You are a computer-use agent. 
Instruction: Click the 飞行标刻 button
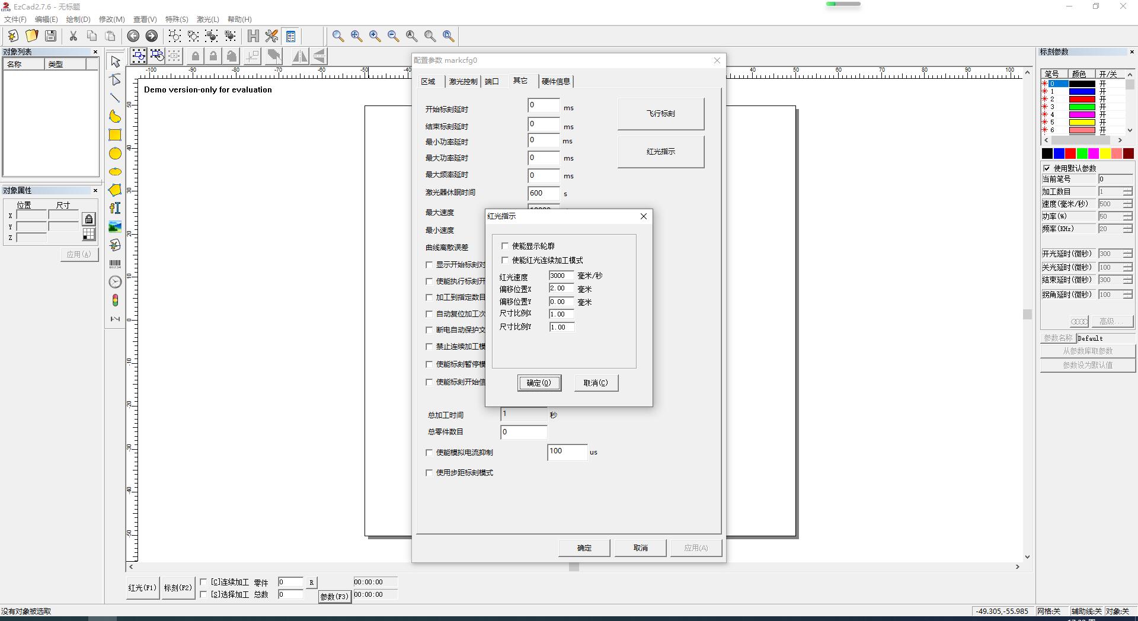[x=660, y=114]
